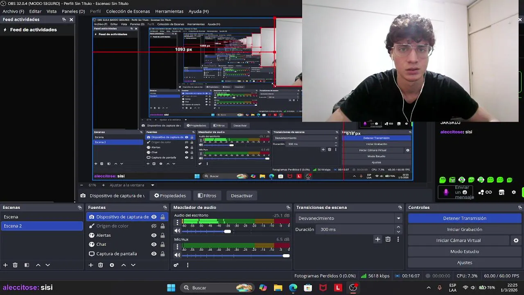524x295 pixels.
Task: Zoom in preview plus icon
Action: click(103, 185)
